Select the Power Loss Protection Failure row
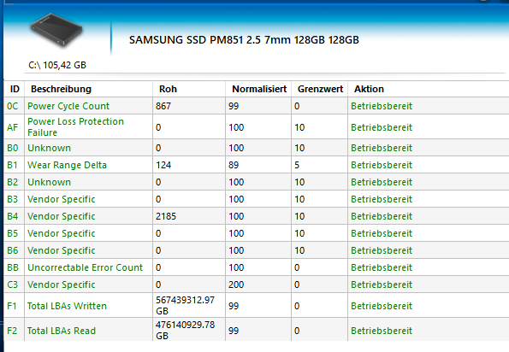 [x=257, y=127]
